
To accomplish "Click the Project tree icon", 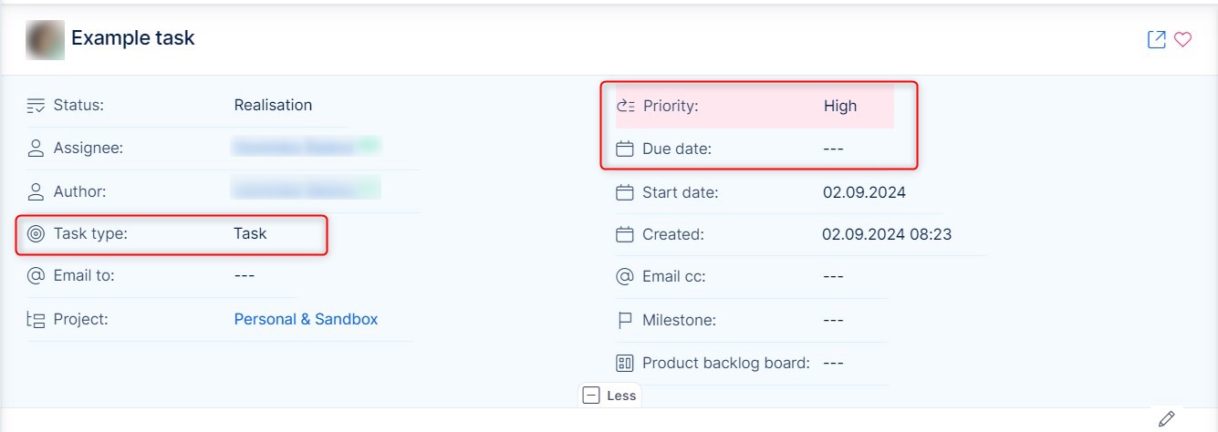I will point(36,319).
